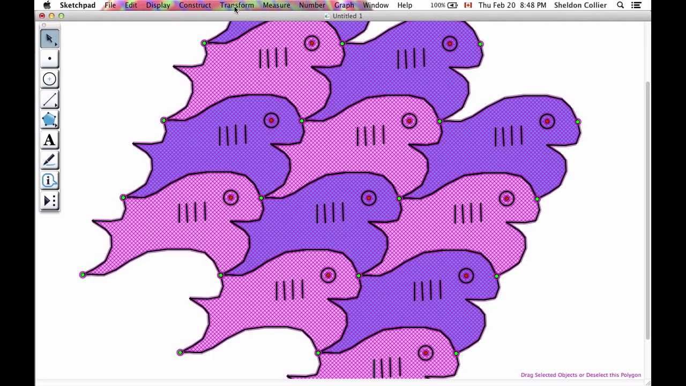Select the Text tool labeled A
686x386 pixels.
(x=49, y=140)
